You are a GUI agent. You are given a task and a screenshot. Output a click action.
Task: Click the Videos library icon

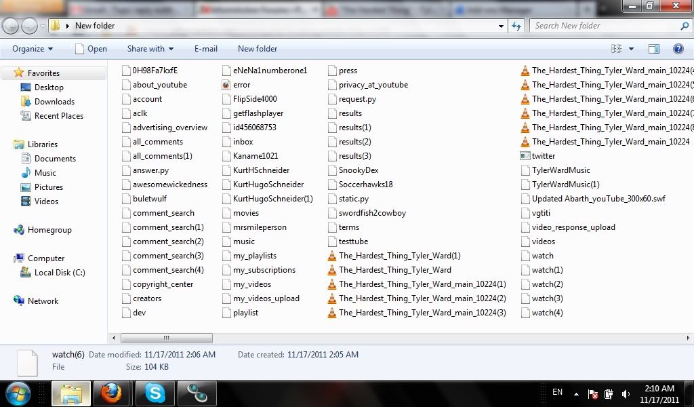click(26, 201)
